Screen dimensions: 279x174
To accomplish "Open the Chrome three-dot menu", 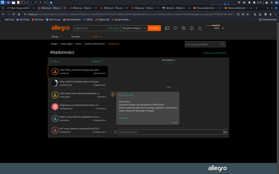I will (276, 14).
